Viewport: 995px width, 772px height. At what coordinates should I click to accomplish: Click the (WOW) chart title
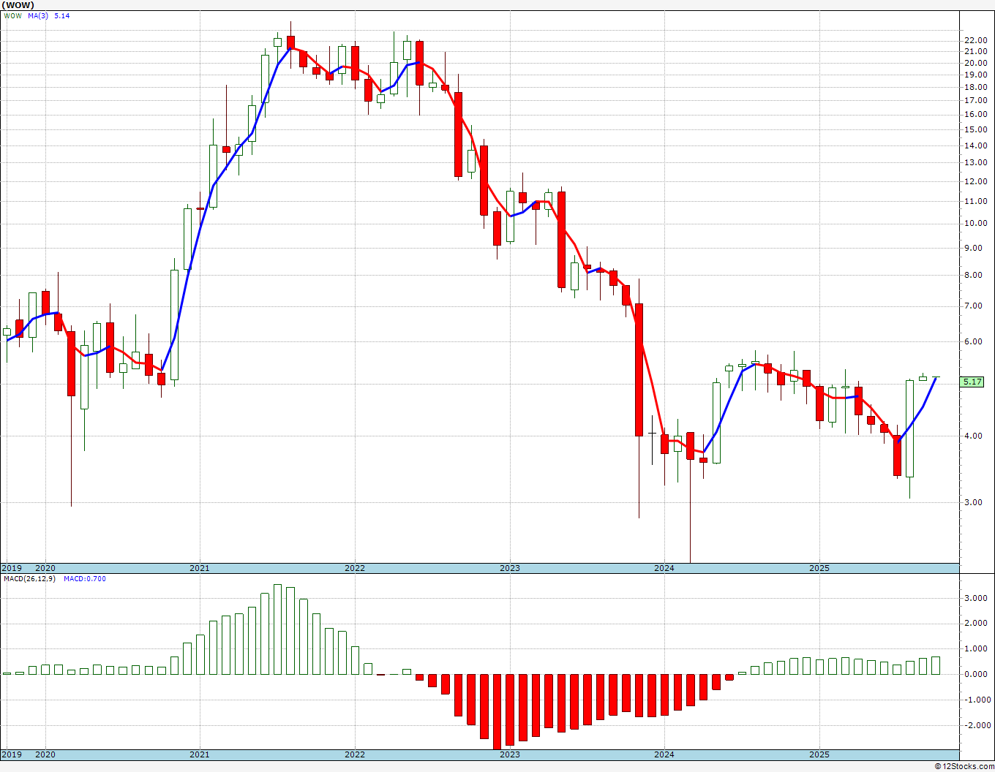coord(18,5)
